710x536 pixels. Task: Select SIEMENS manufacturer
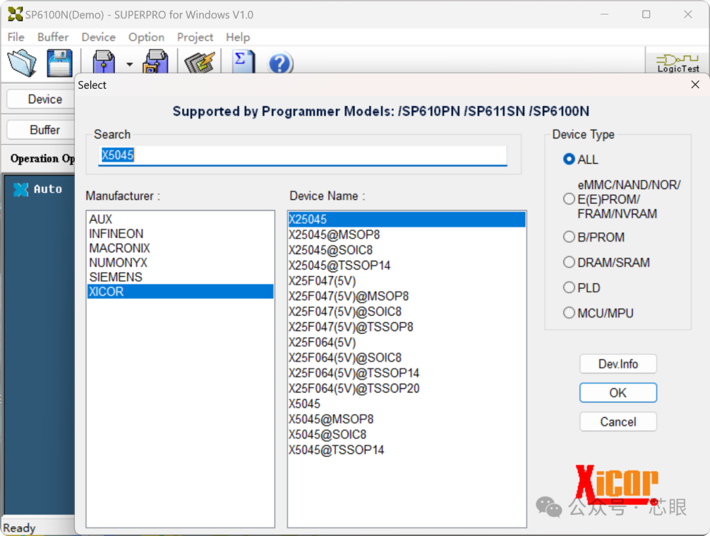[180, 278]
